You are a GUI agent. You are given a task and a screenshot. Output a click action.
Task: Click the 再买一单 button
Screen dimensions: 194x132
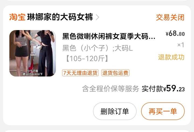pyautogui.click(x=163, y=111)
